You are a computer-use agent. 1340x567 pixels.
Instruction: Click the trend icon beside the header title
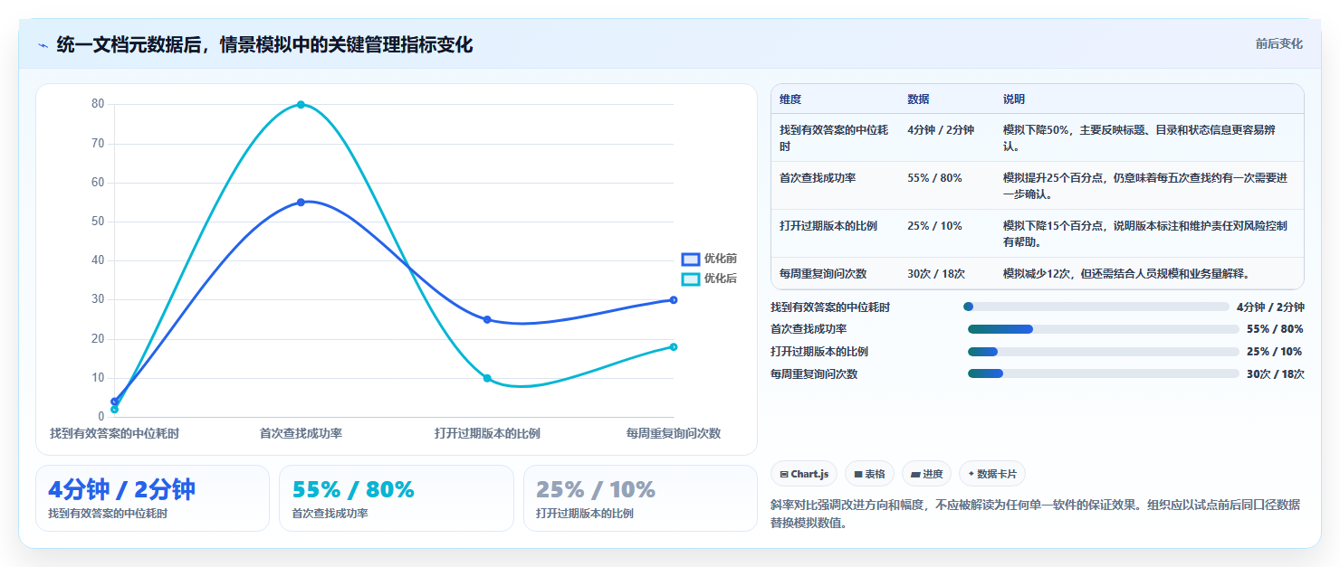43,45
